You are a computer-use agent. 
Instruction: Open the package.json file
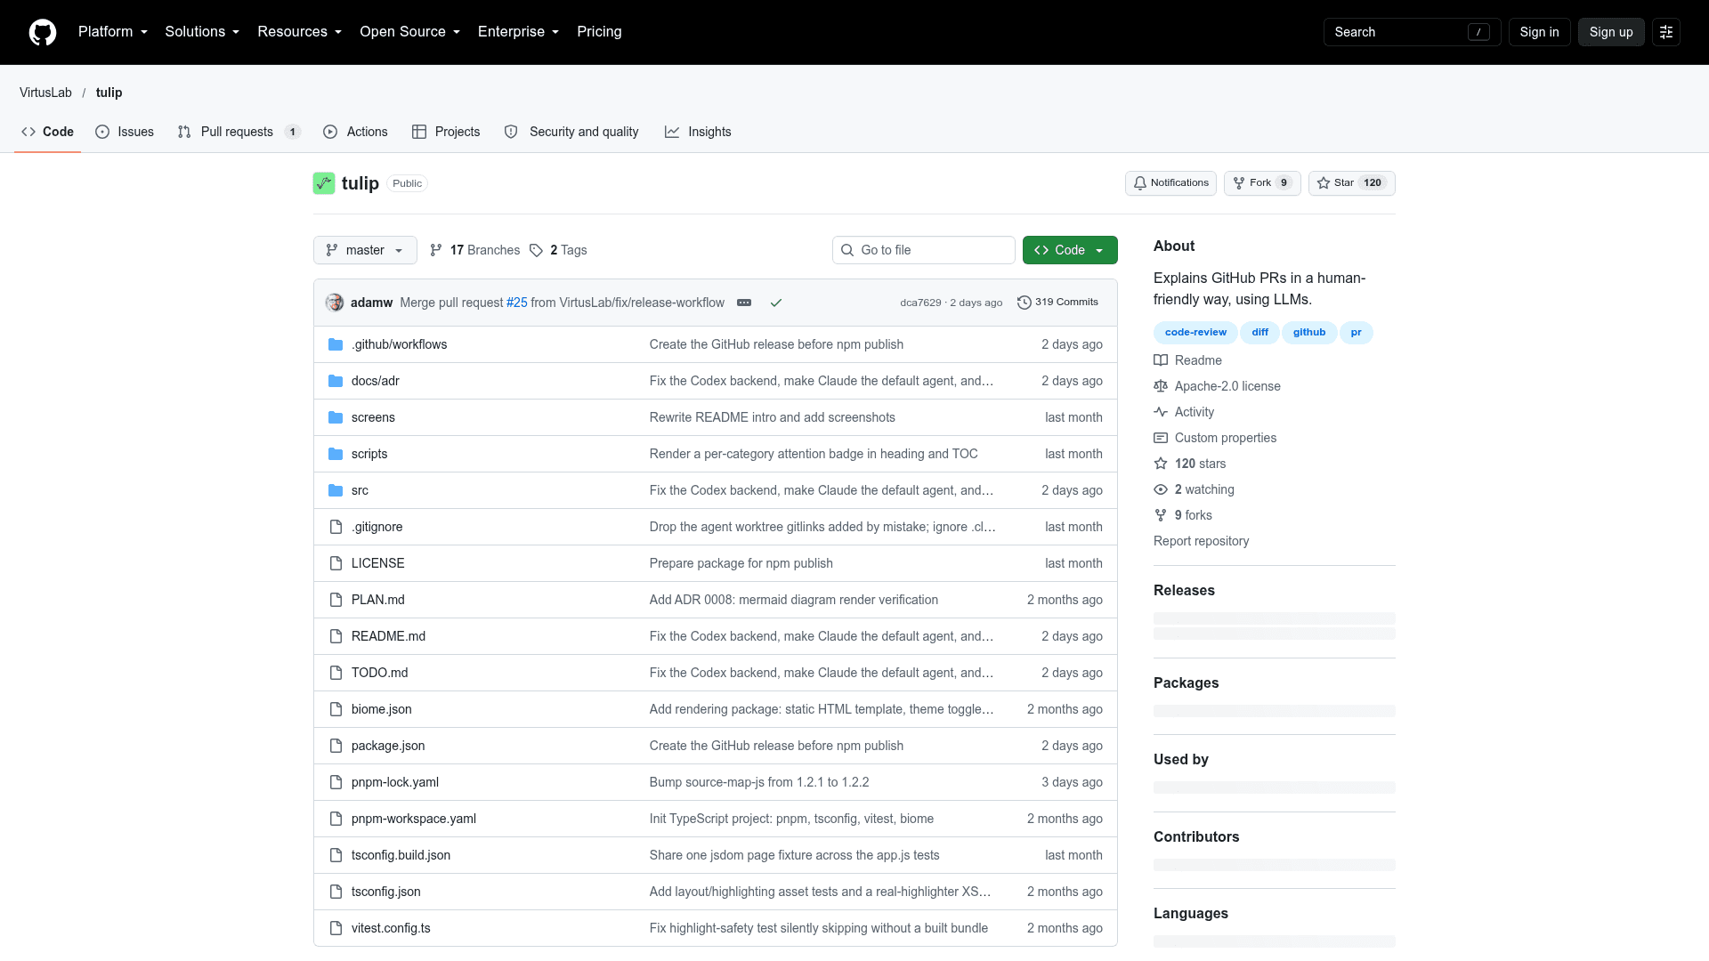click(388, 746)
